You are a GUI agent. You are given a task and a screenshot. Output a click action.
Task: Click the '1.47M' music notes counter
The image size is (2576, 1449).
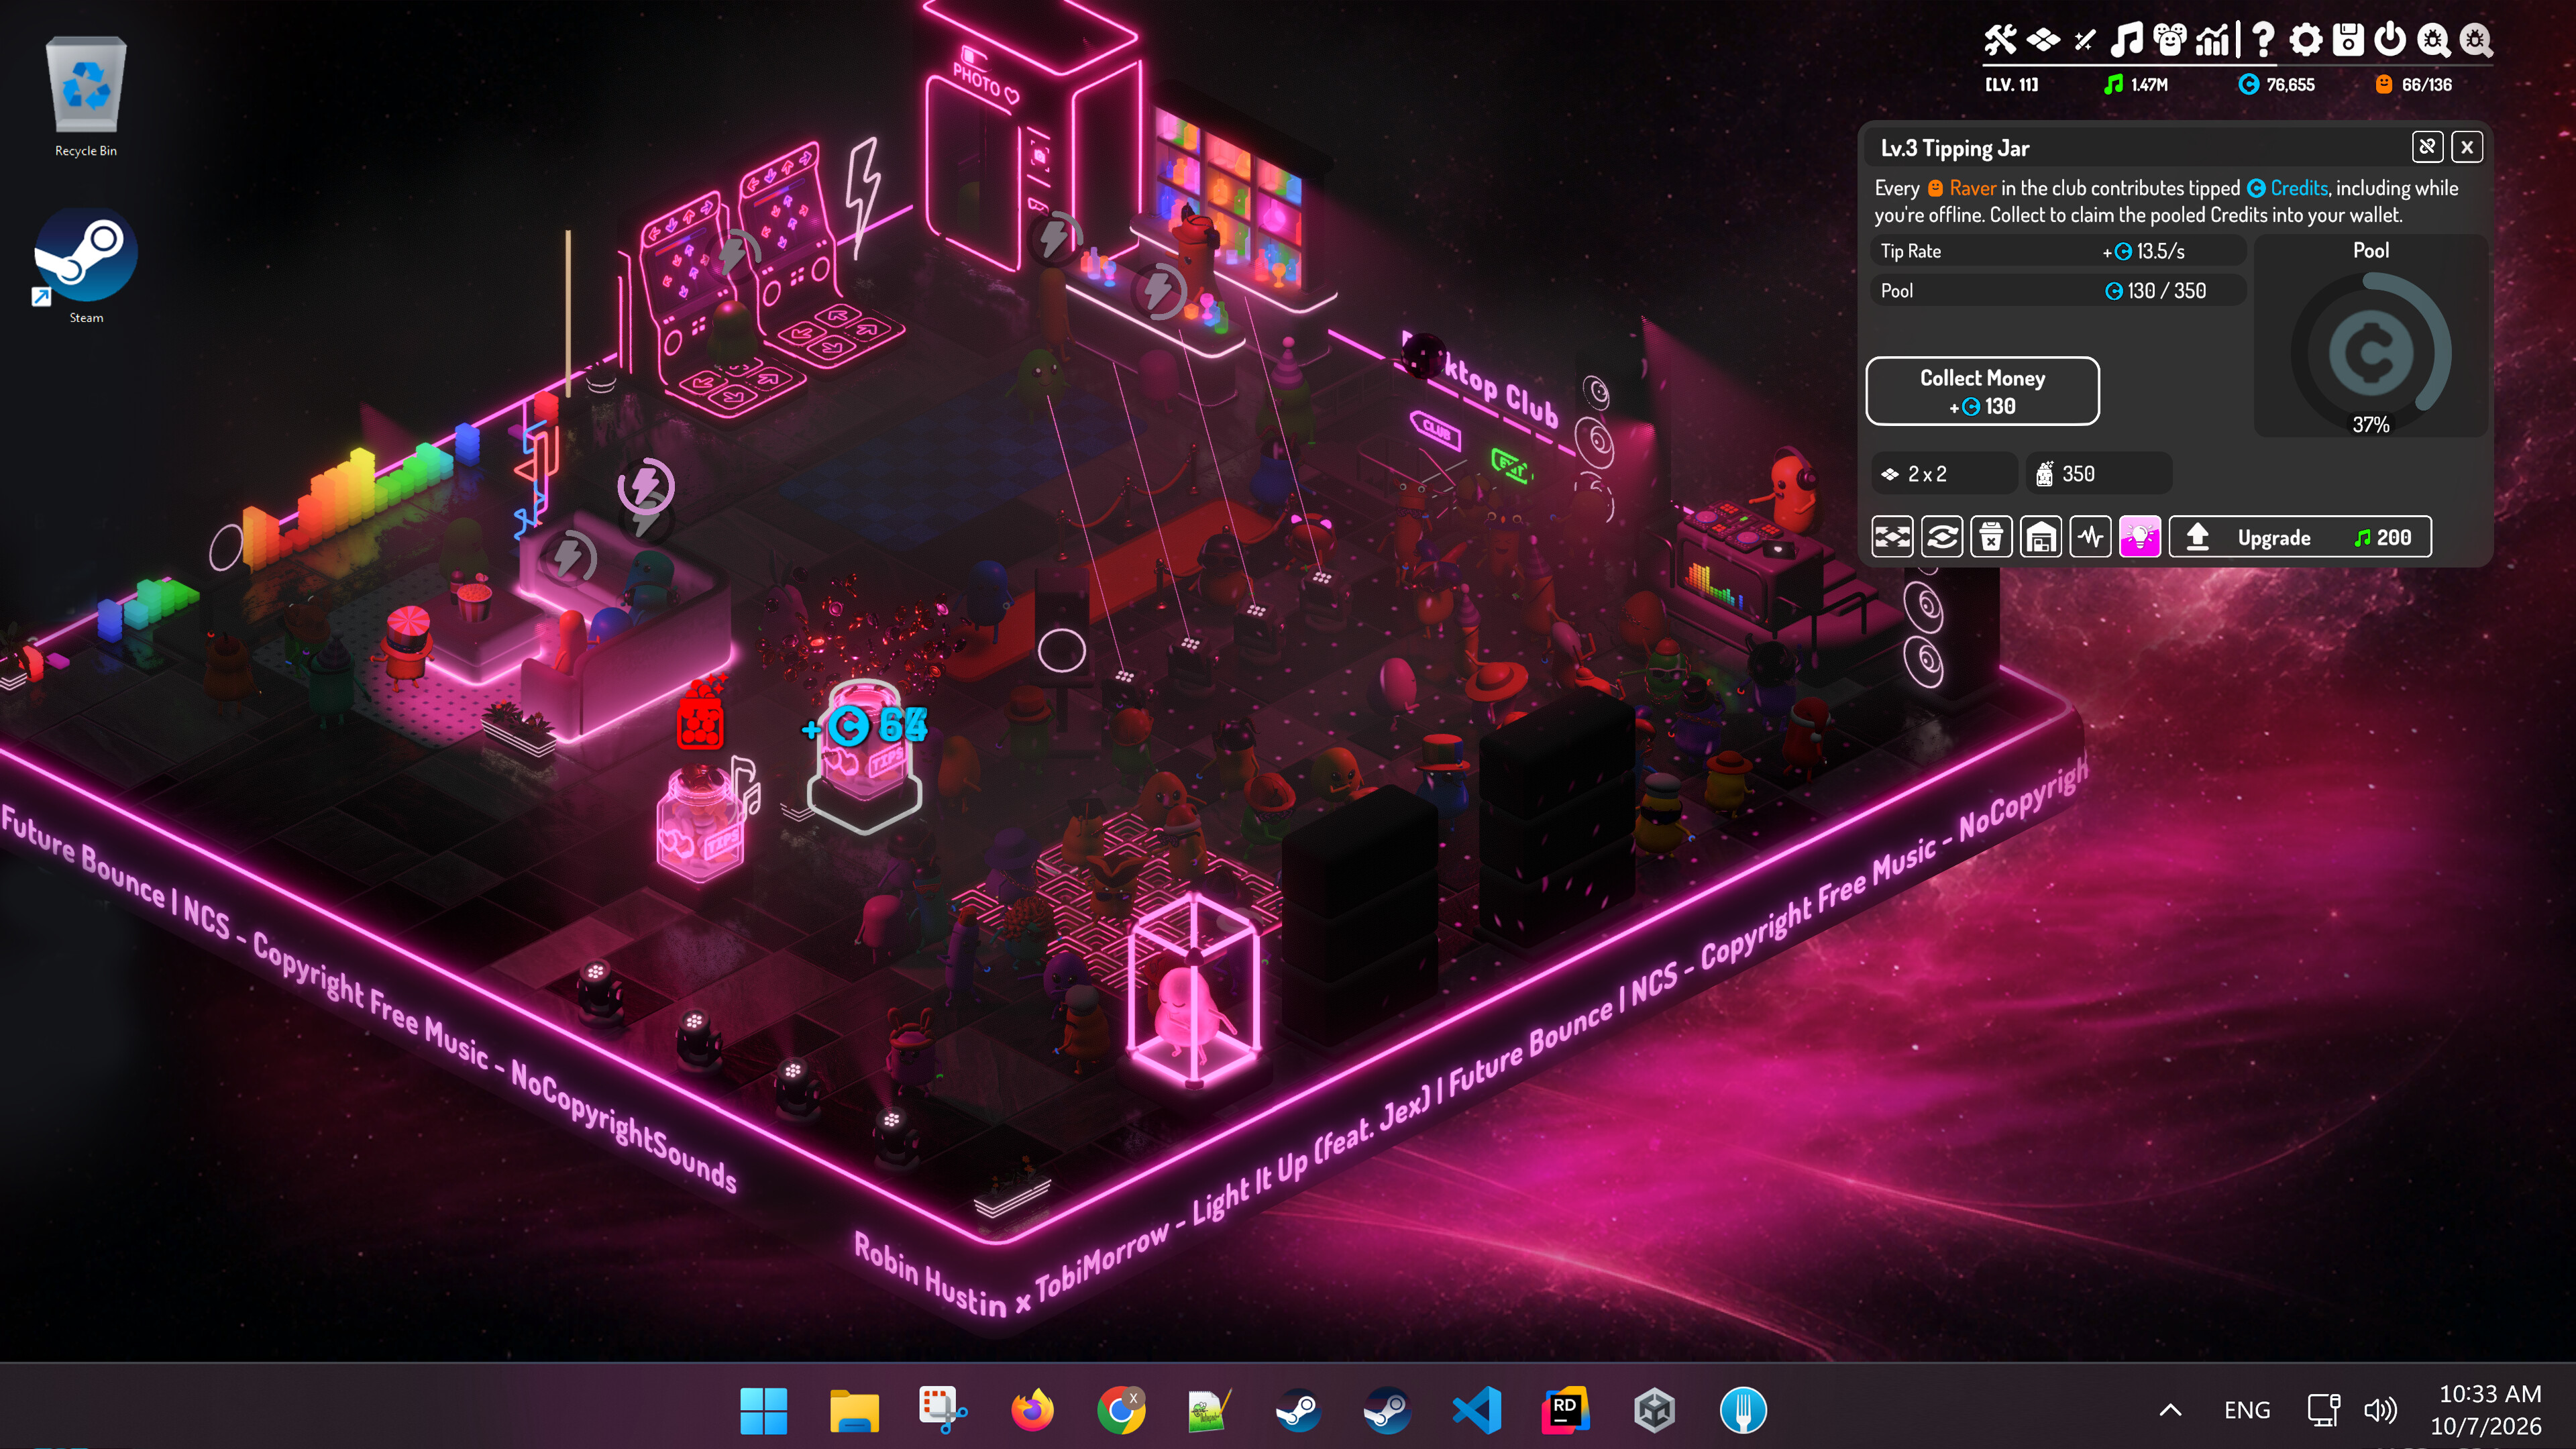[x=2136, y=85]
